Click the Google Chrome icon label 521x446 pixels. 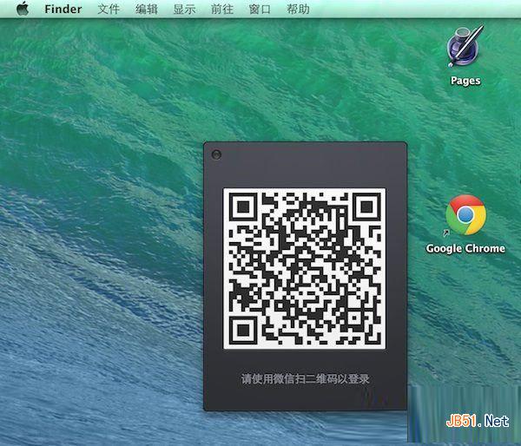(465, 248)
